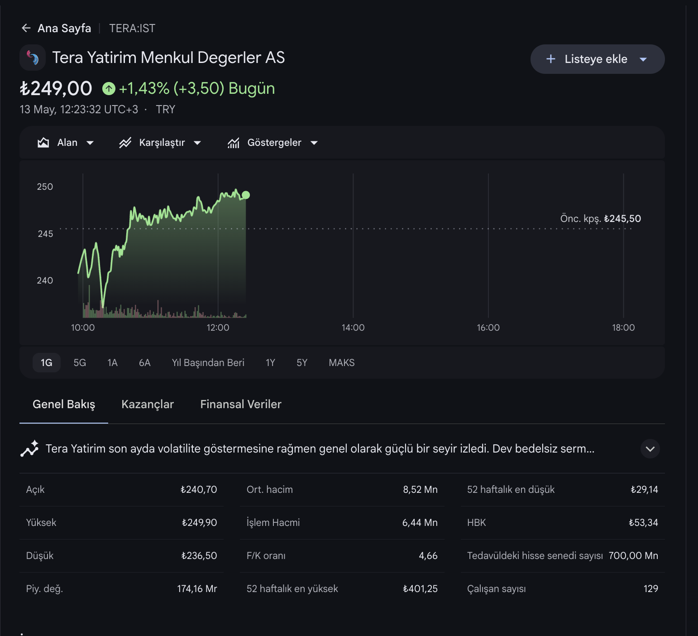Click the current price point on chart
The height and width of the screenshot is (636, 698).
pos(246,195)
